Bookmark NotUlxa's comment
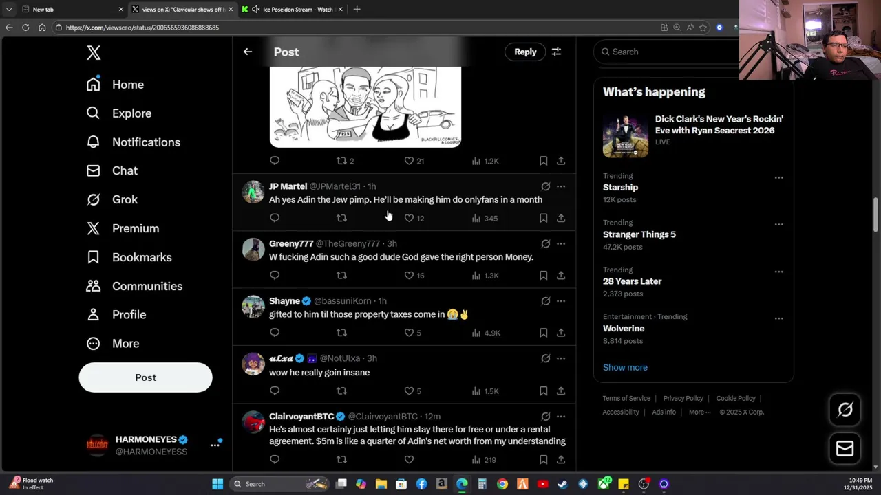The width and height of the screenshot is (881, 495). coord(543,390)
